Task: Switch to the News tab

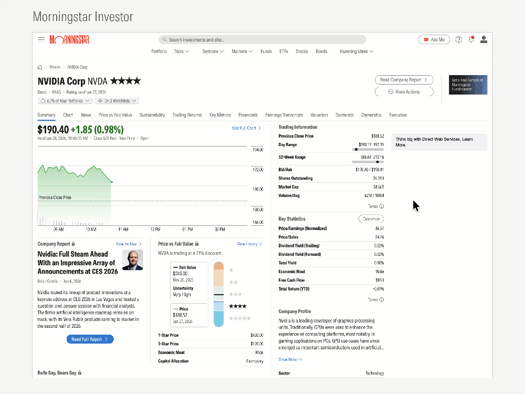Action: [86, 115]
